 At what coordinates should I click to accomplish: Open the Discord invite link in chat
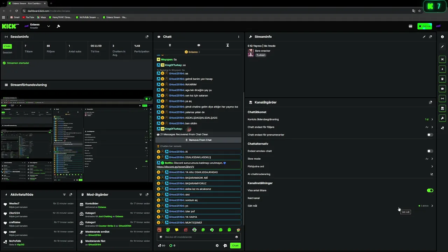175,167
